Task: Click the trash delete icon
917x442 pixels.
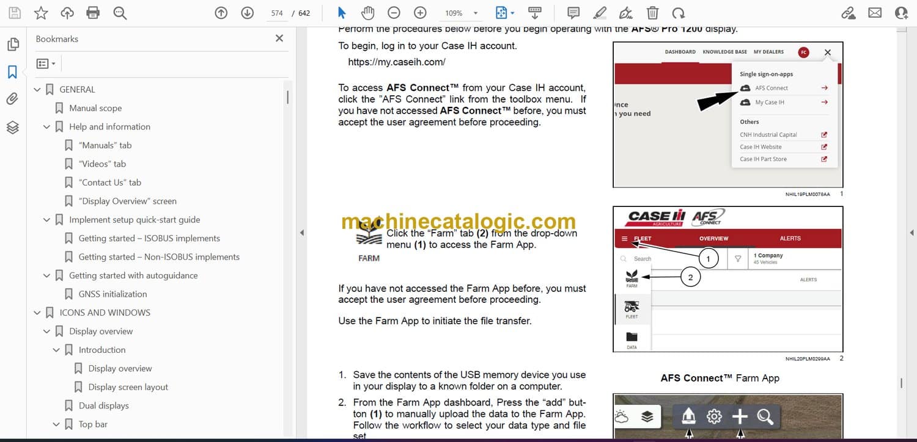Action: pyautogui.click(x=653, y=13)
